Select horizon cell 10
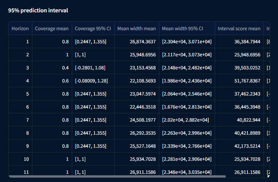The width and height of the screenshot is (278, 182). tap(20, 159)
